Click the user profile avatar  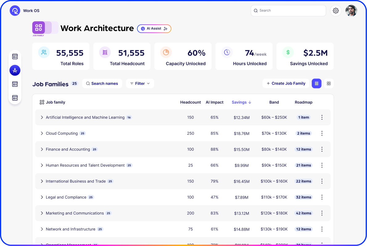coord(351,10)
